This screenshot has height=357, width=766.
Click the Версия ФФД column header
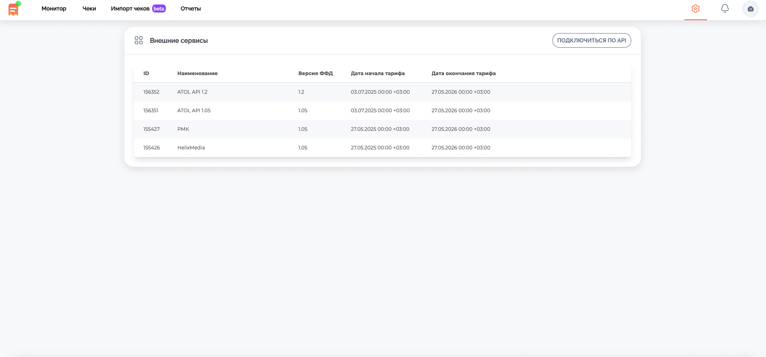click(x=315, y=73)
